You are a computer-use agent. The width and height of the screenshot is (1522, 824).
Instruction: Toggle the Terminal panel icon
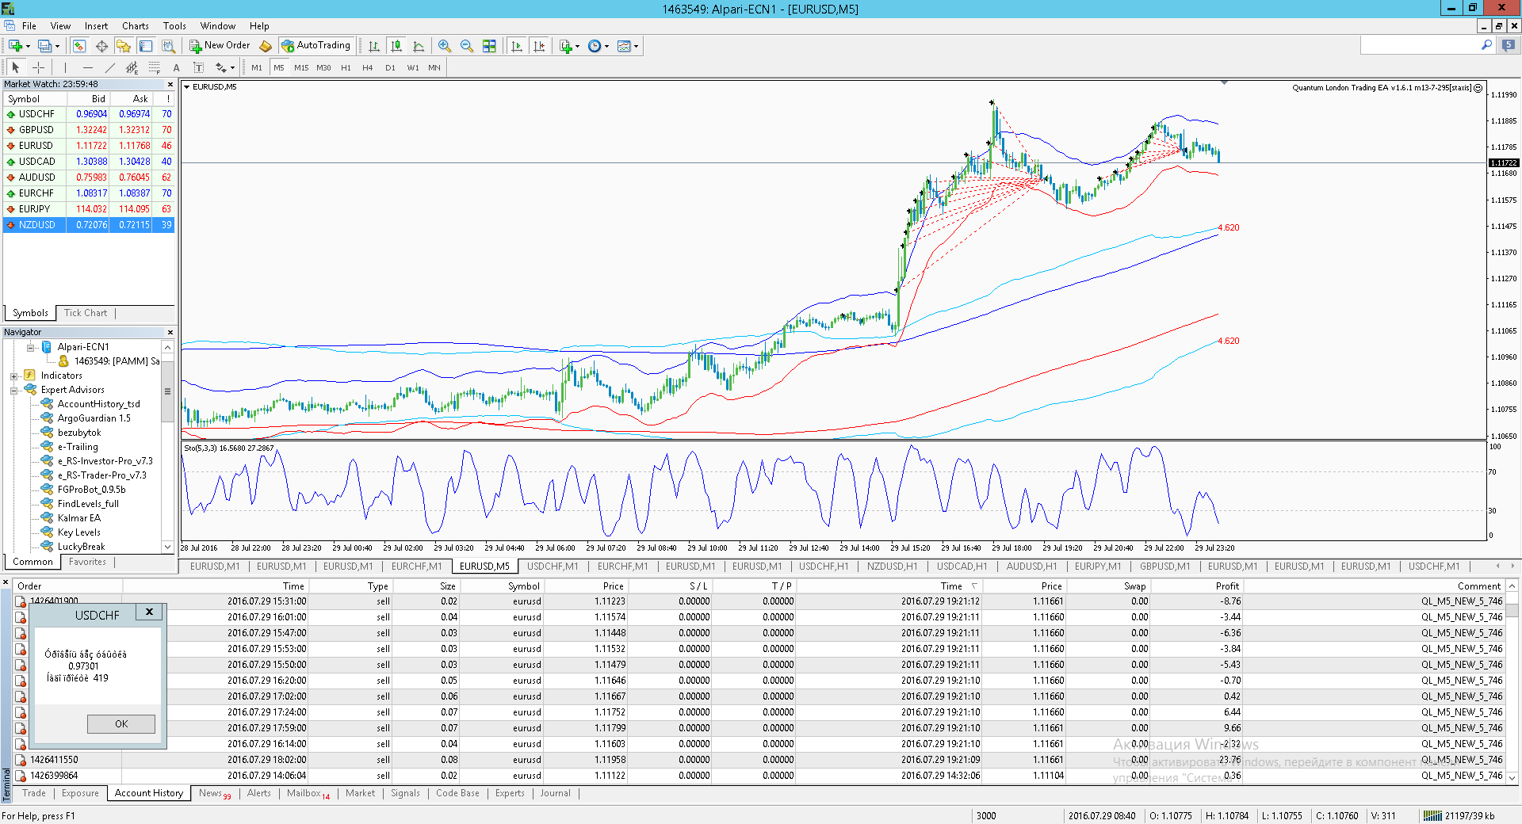pos(146,46)
